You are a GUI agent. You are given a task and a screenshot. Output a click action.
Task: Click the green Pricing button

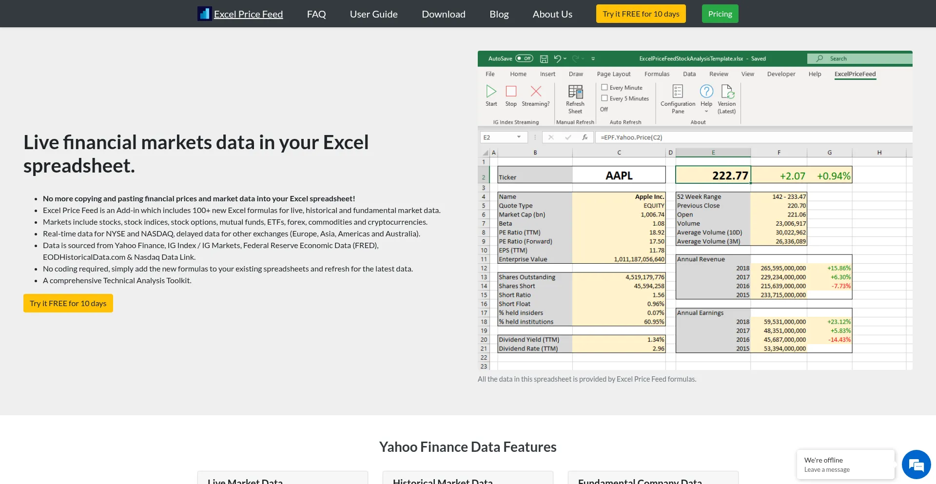click(x=720, y=14)
